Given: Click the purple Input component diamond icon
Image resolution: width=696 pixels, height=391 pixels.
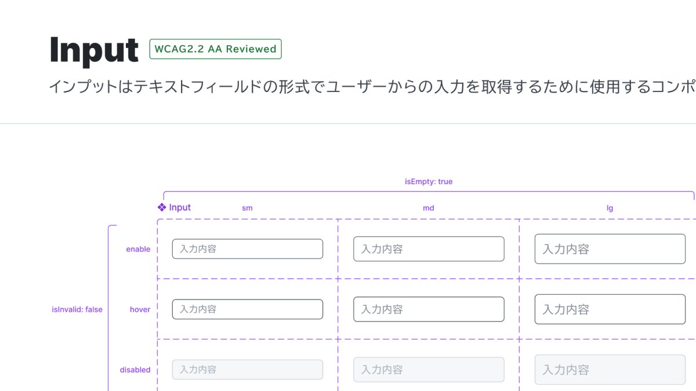Looking at the screenshot, I should (x=162, y=207).
